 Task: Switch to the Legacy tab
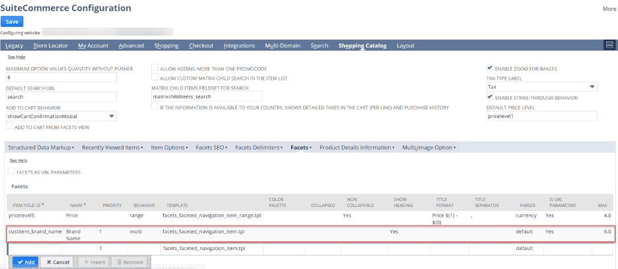tap(14, 45)
